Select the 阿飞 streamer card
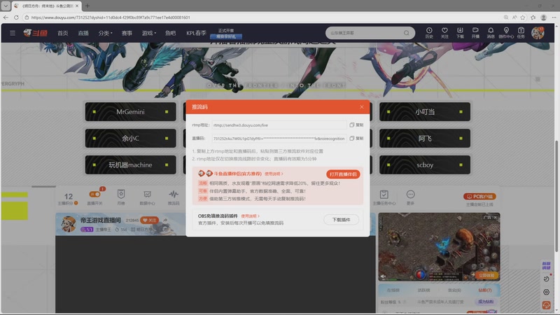Image resolution: width=560 pixels, height=315 pixels. (x=425, y=138)
